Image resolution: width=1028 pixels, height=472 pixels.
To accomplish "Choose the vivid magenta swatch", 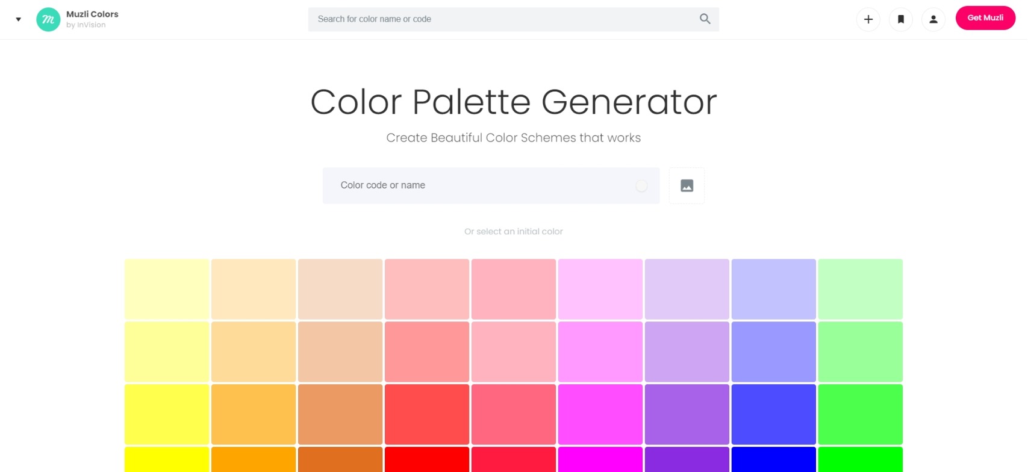I will tap(600, 414).
